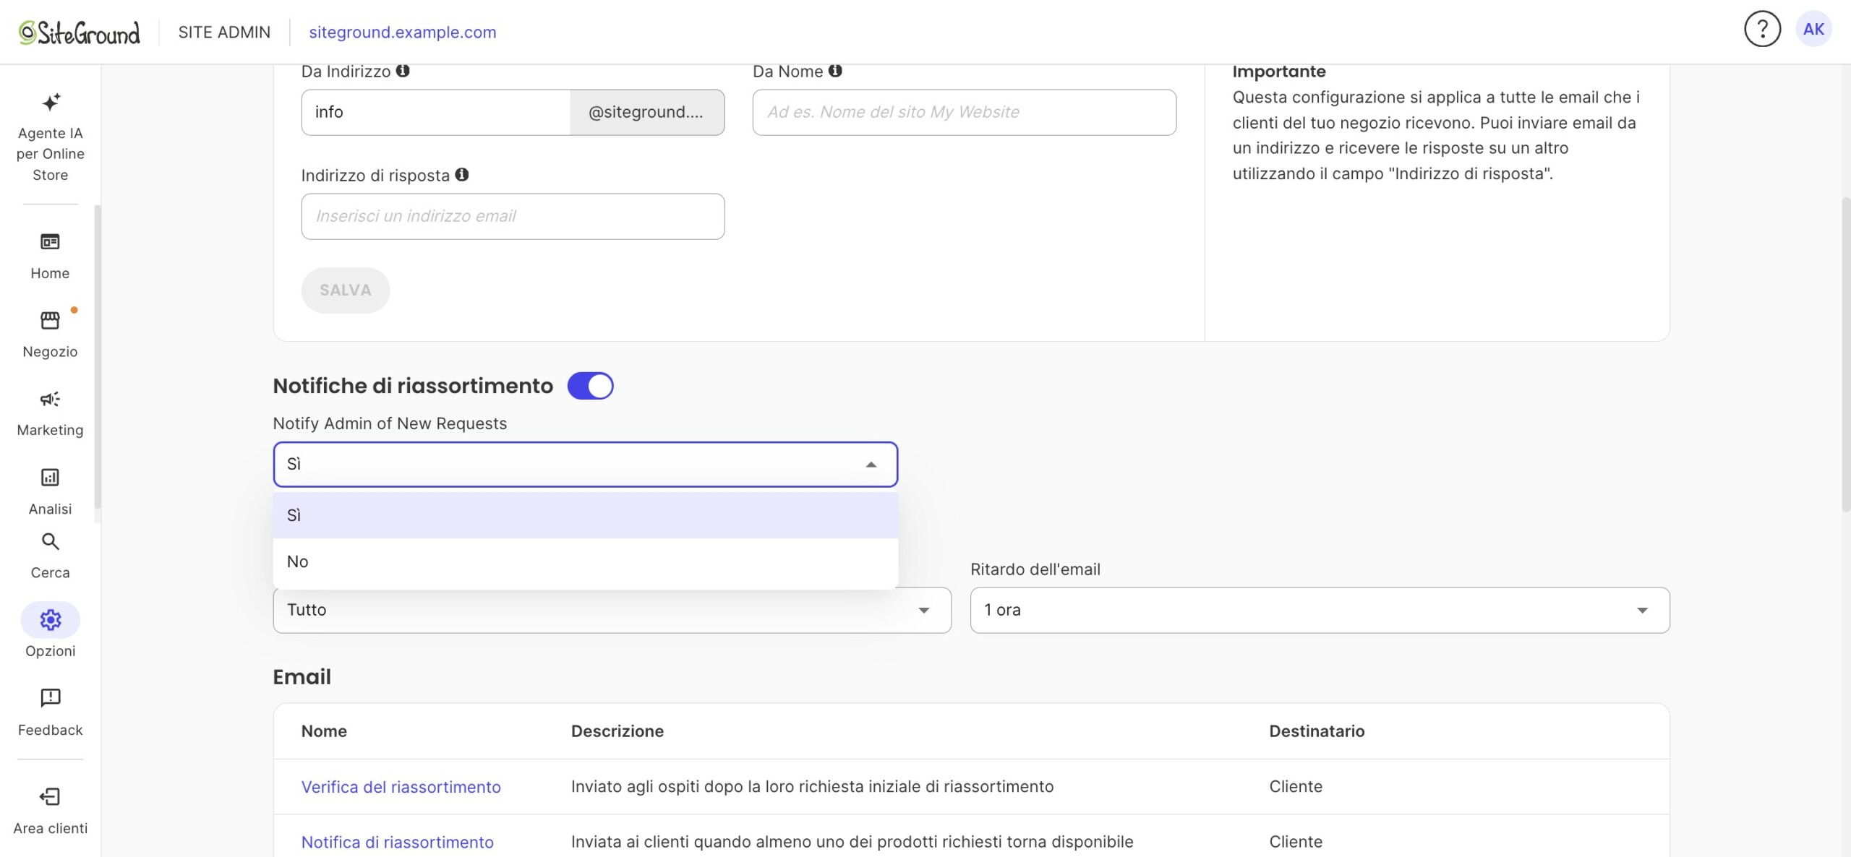Open siteground.example.com link
The image size is (1851, 857).
[402, 33]
